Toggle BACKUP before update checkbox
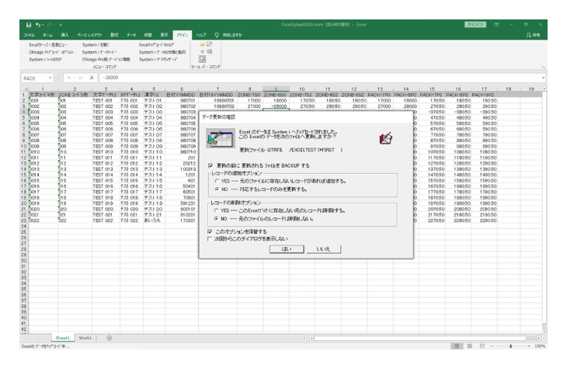This screenshot has width=567, height=365. (210, 165)
